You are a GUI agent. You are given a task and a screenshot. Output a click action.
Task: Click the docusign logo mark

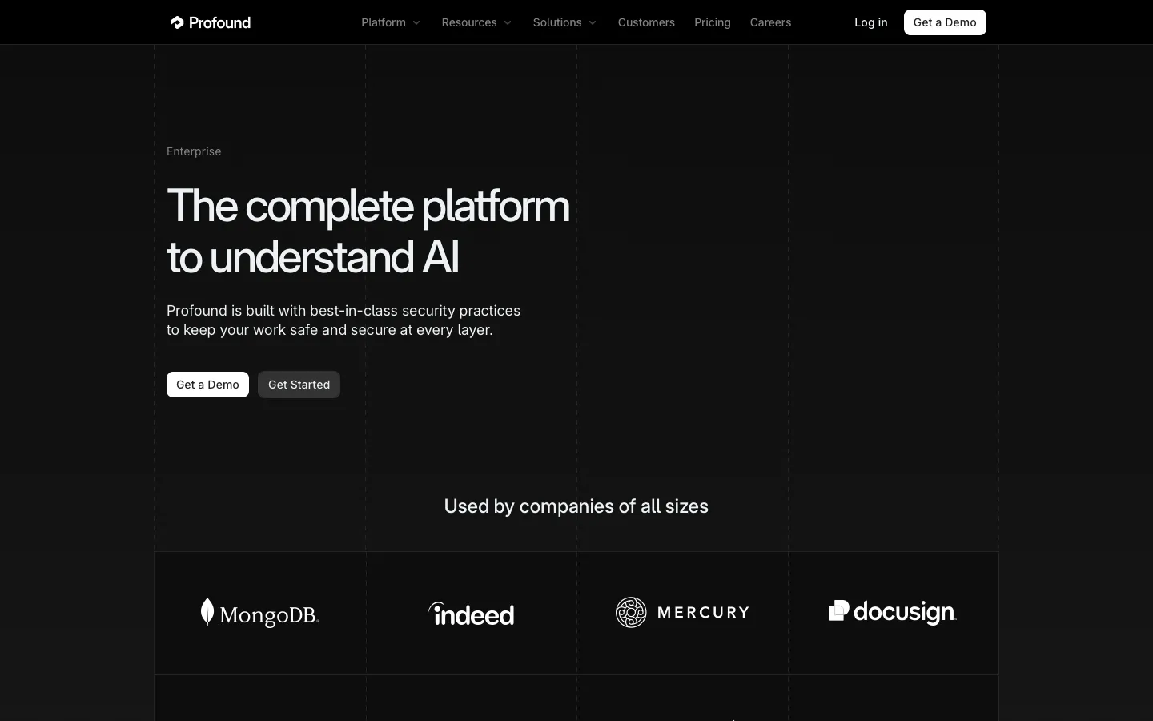pyautogui.click(x=838, y=611)
